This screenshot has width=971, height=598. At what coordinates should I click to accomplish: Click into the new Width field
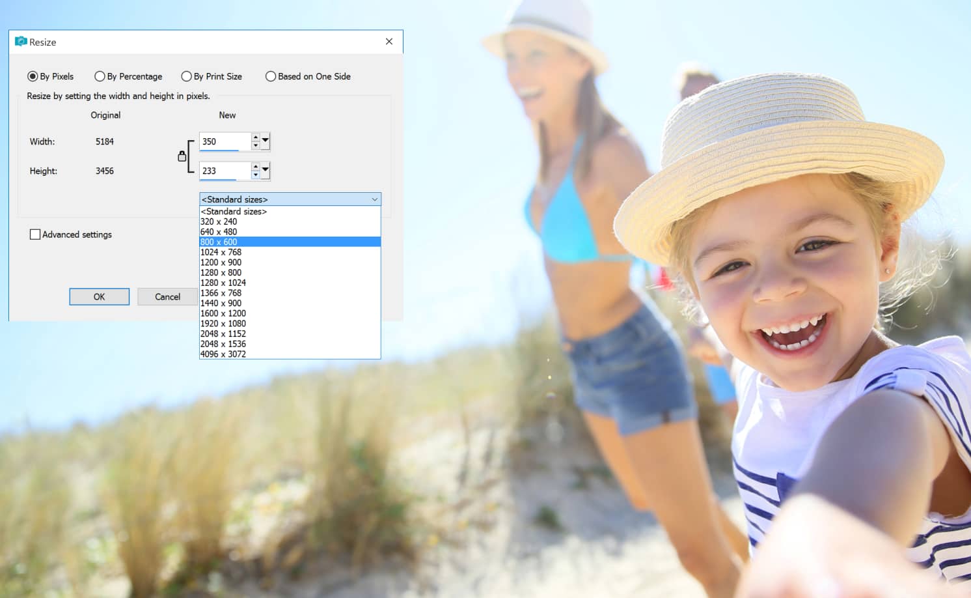(225, 141)
